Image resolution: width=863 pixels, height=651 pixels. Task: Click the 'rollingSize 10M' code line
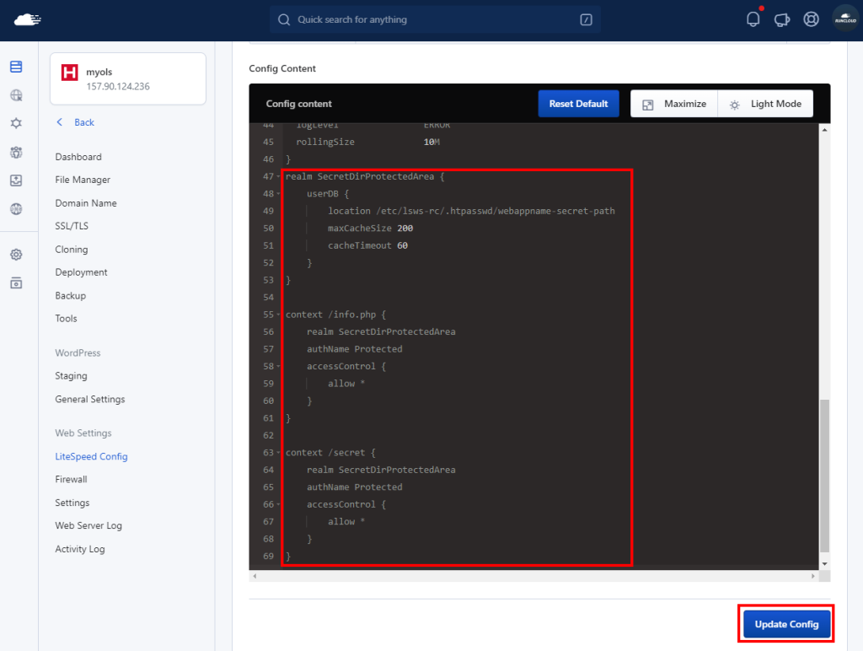[367, 143]
